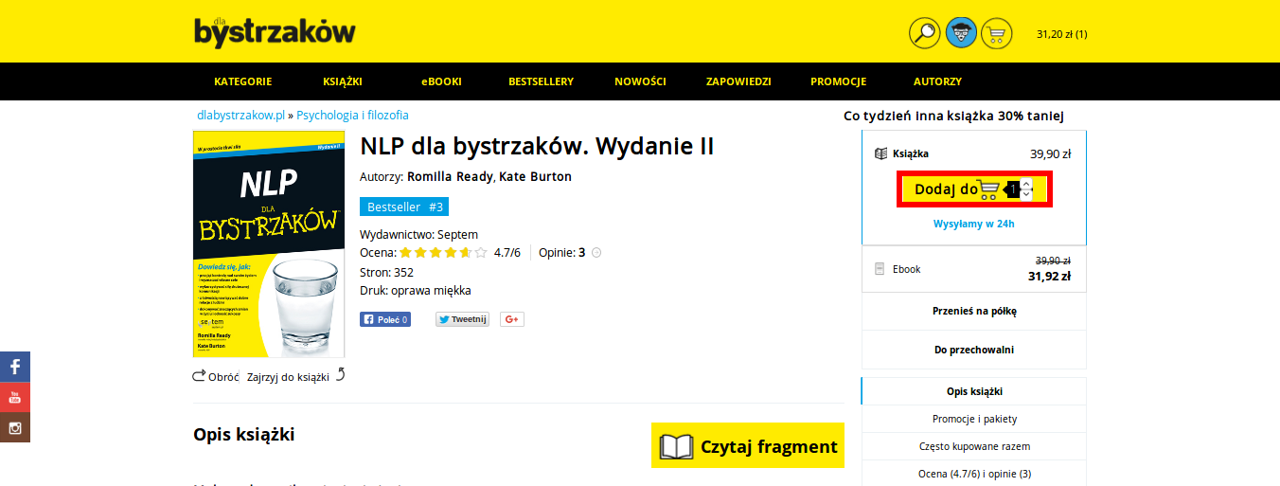
Task: Open 'Psychologia i filozofia' breadcrumb
Action: click(352, 115)
